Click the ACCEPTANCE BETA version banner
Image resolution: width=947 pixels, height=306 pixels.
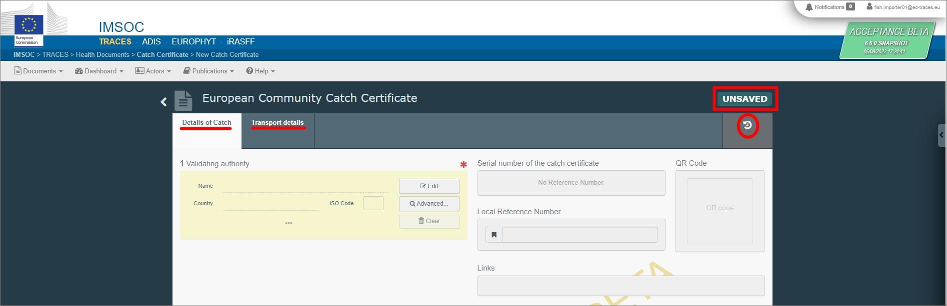(886, 40)
